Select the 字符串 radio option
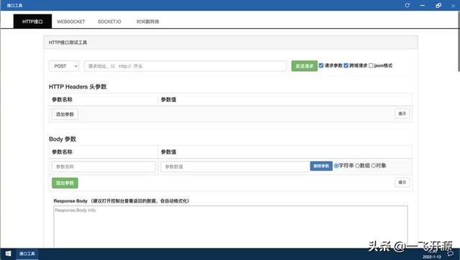The image size is (460, 260). [336, 166]
